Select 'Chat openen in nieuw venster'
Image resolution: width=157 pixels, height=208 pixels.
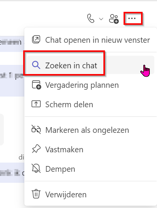[x=90, y=40]
